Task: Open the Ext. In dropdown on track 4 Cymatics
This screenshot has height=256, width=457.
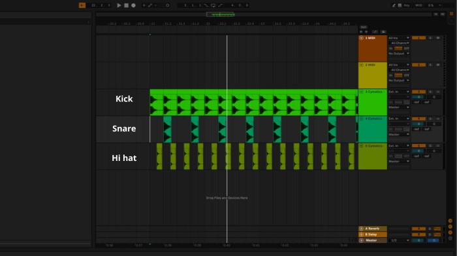Action: pyautogui.click(x=399, y=119)
